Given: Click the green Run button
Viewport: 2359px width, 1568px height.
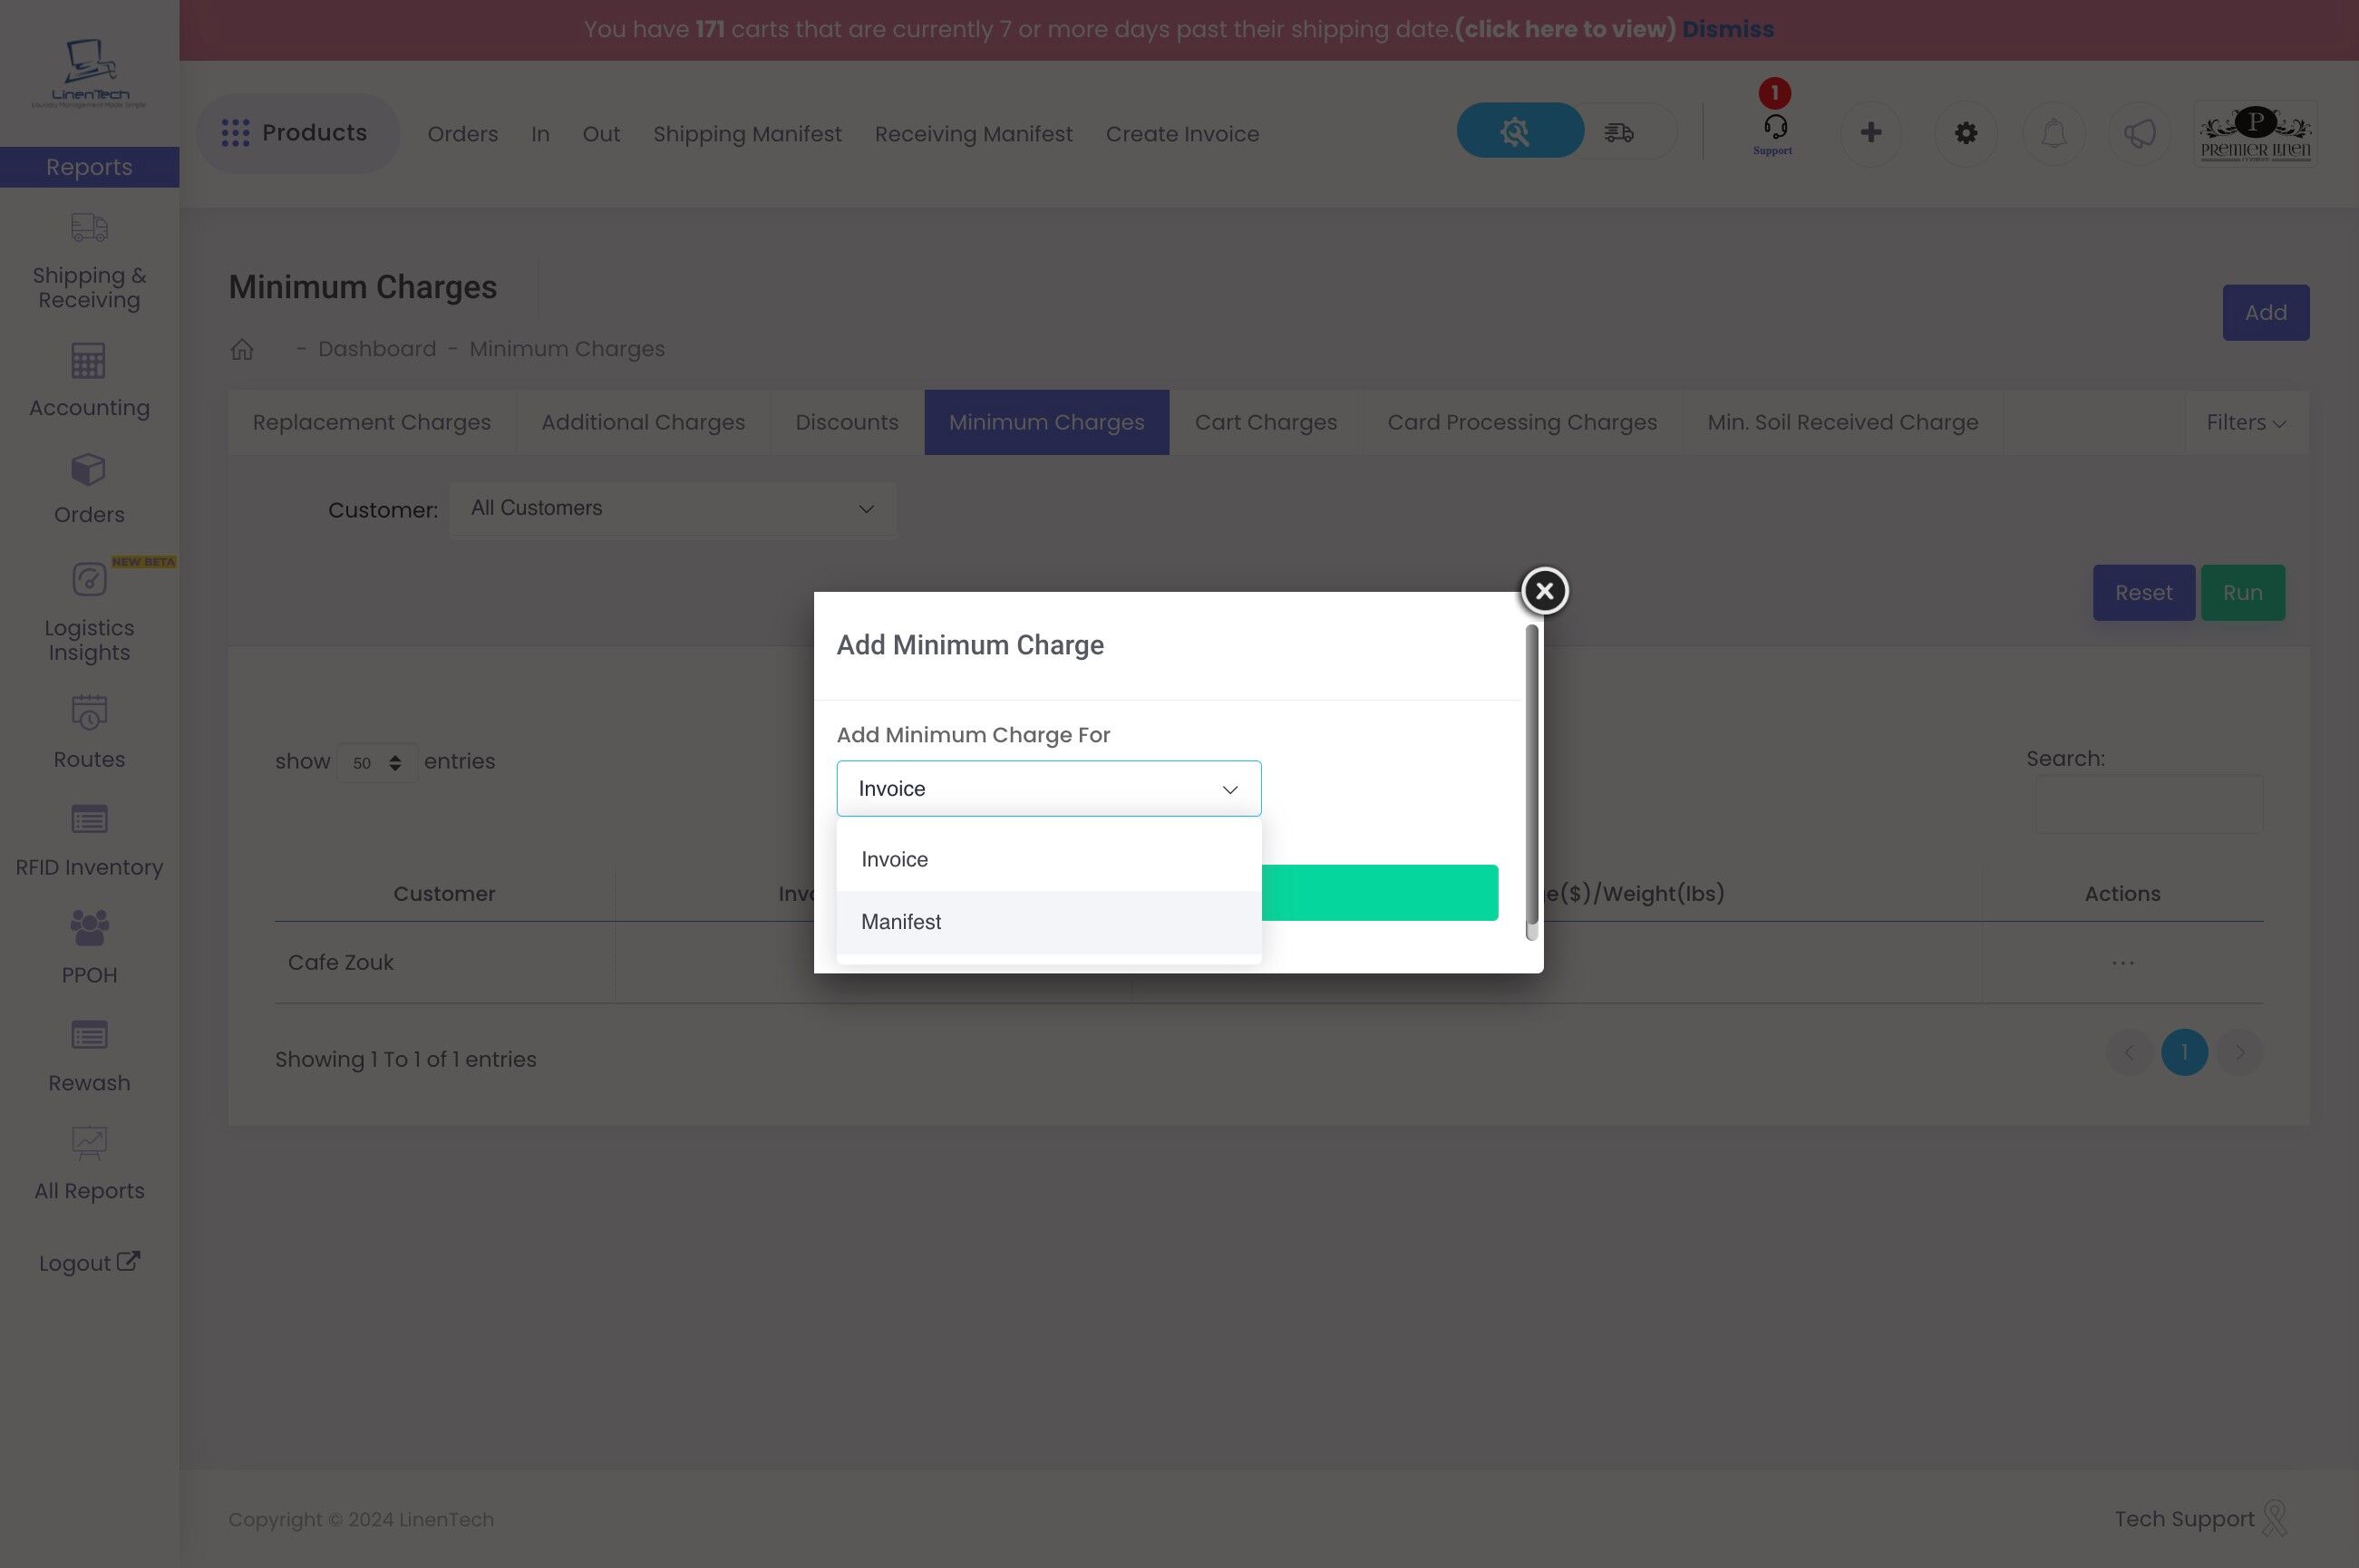Looking at the screenshot, I should [x=2241, y=593].
